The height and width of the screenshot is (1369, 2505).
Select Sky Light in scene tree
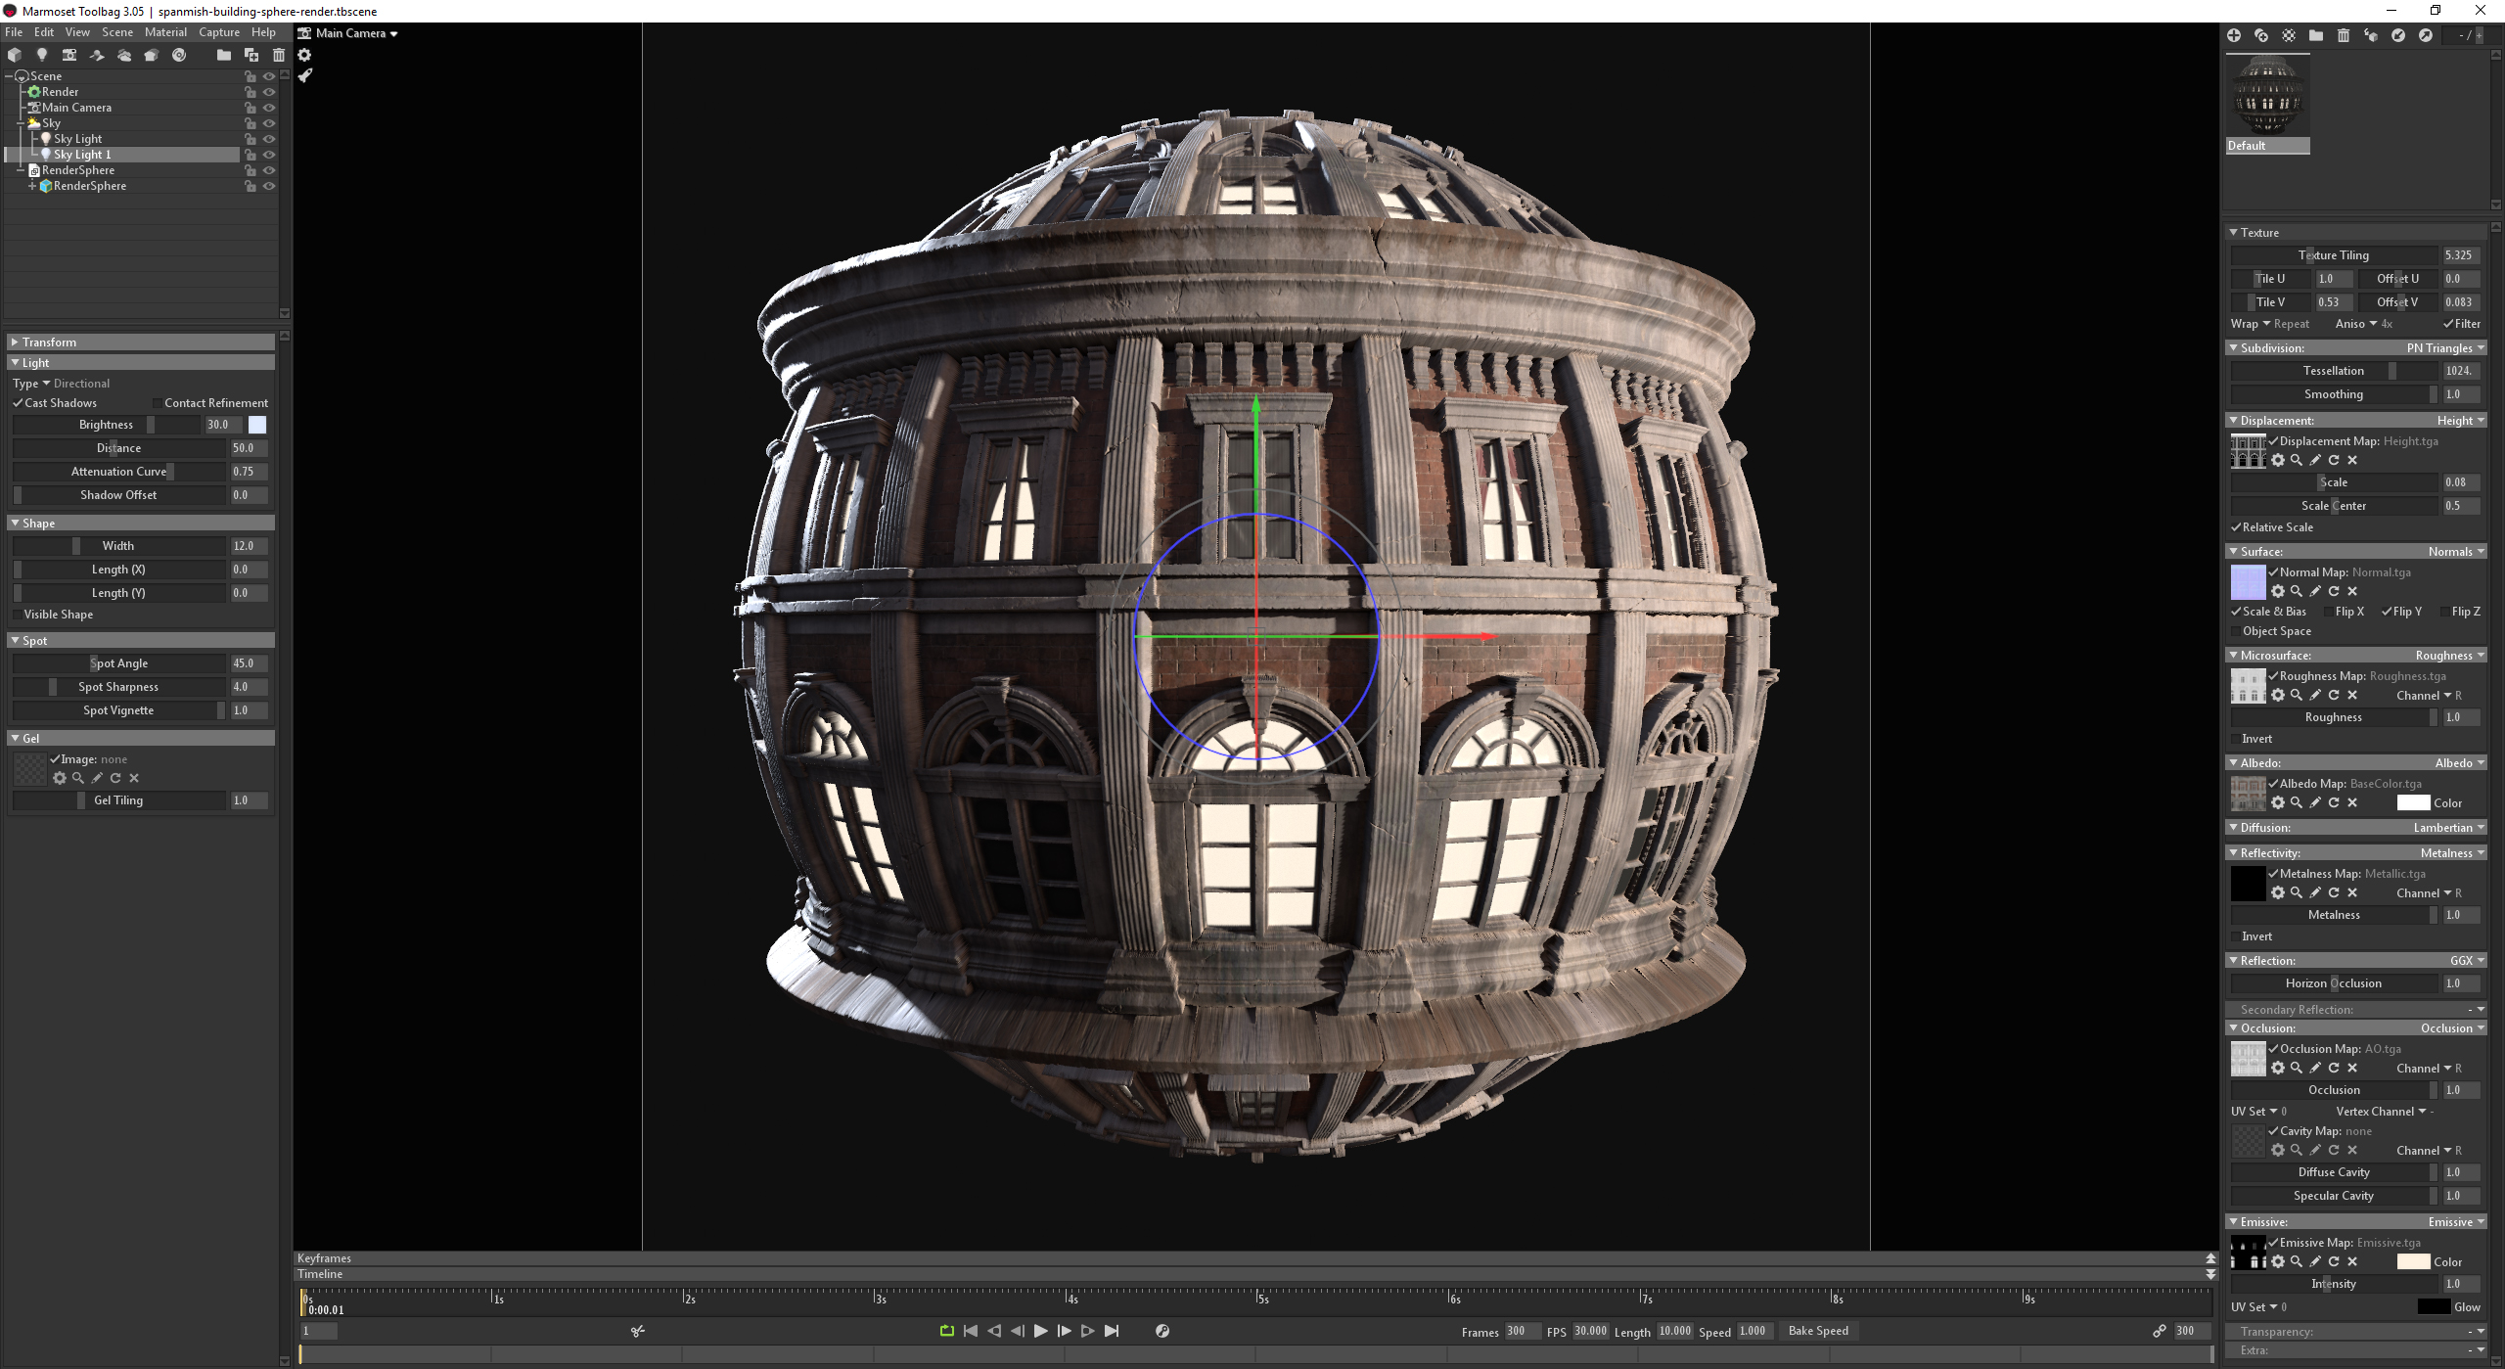77,139
